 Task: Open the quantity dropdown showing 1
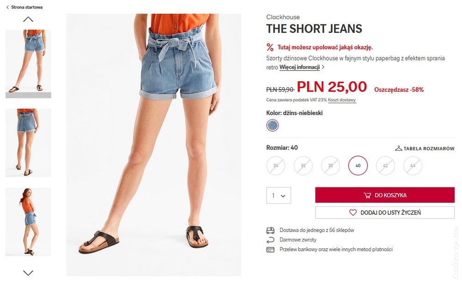[x=279, y=195]
